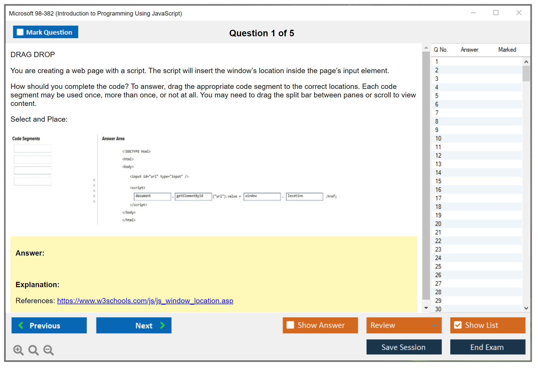Viewport: 538px width, 368px height.
Task: Open the w3schools window location link
Action: click(145, 301)
